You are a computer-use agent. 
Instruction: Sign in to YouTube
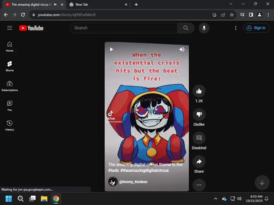tap(256, 28)
